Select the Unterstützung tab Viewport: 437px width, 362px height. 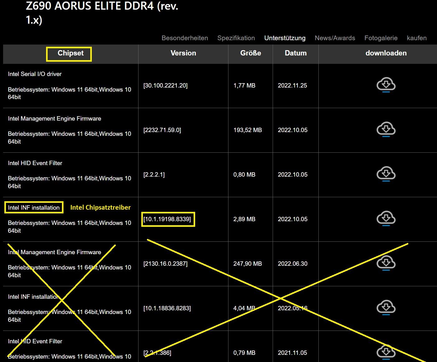[285, 38]
